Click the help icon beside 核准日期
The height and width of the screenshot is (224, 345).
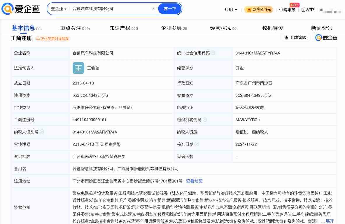point(197,144)
